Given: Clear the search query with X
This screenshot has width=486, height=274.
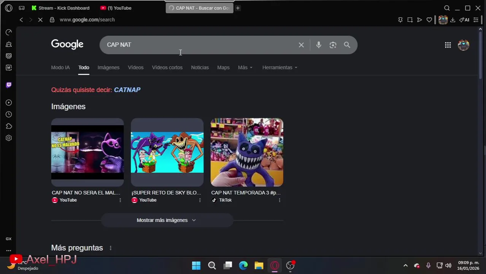Looking at the screenshot, I should point(301,45).
